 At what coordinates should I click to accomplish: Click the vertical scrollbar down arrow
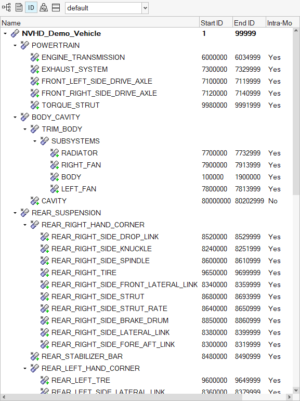point(296,390)
